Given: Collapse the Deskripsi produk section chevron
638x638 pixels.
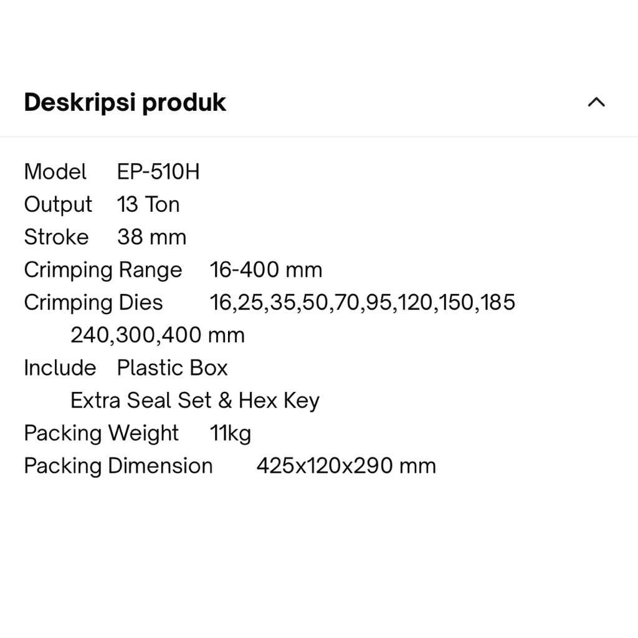Looking at the screenshot, I should click(x=596, y=102).
